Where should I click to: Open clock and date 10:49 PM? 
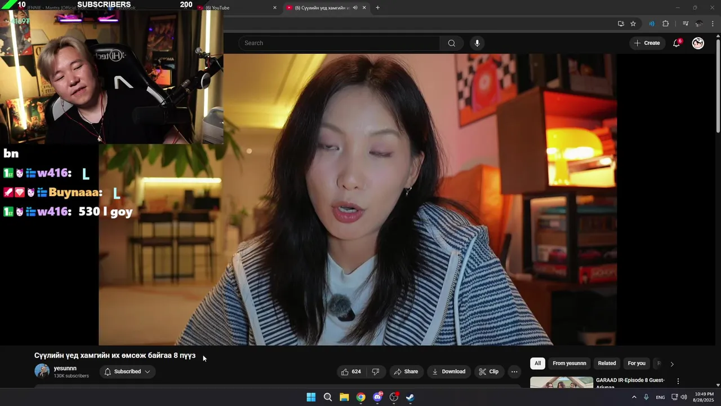[703, 397]
